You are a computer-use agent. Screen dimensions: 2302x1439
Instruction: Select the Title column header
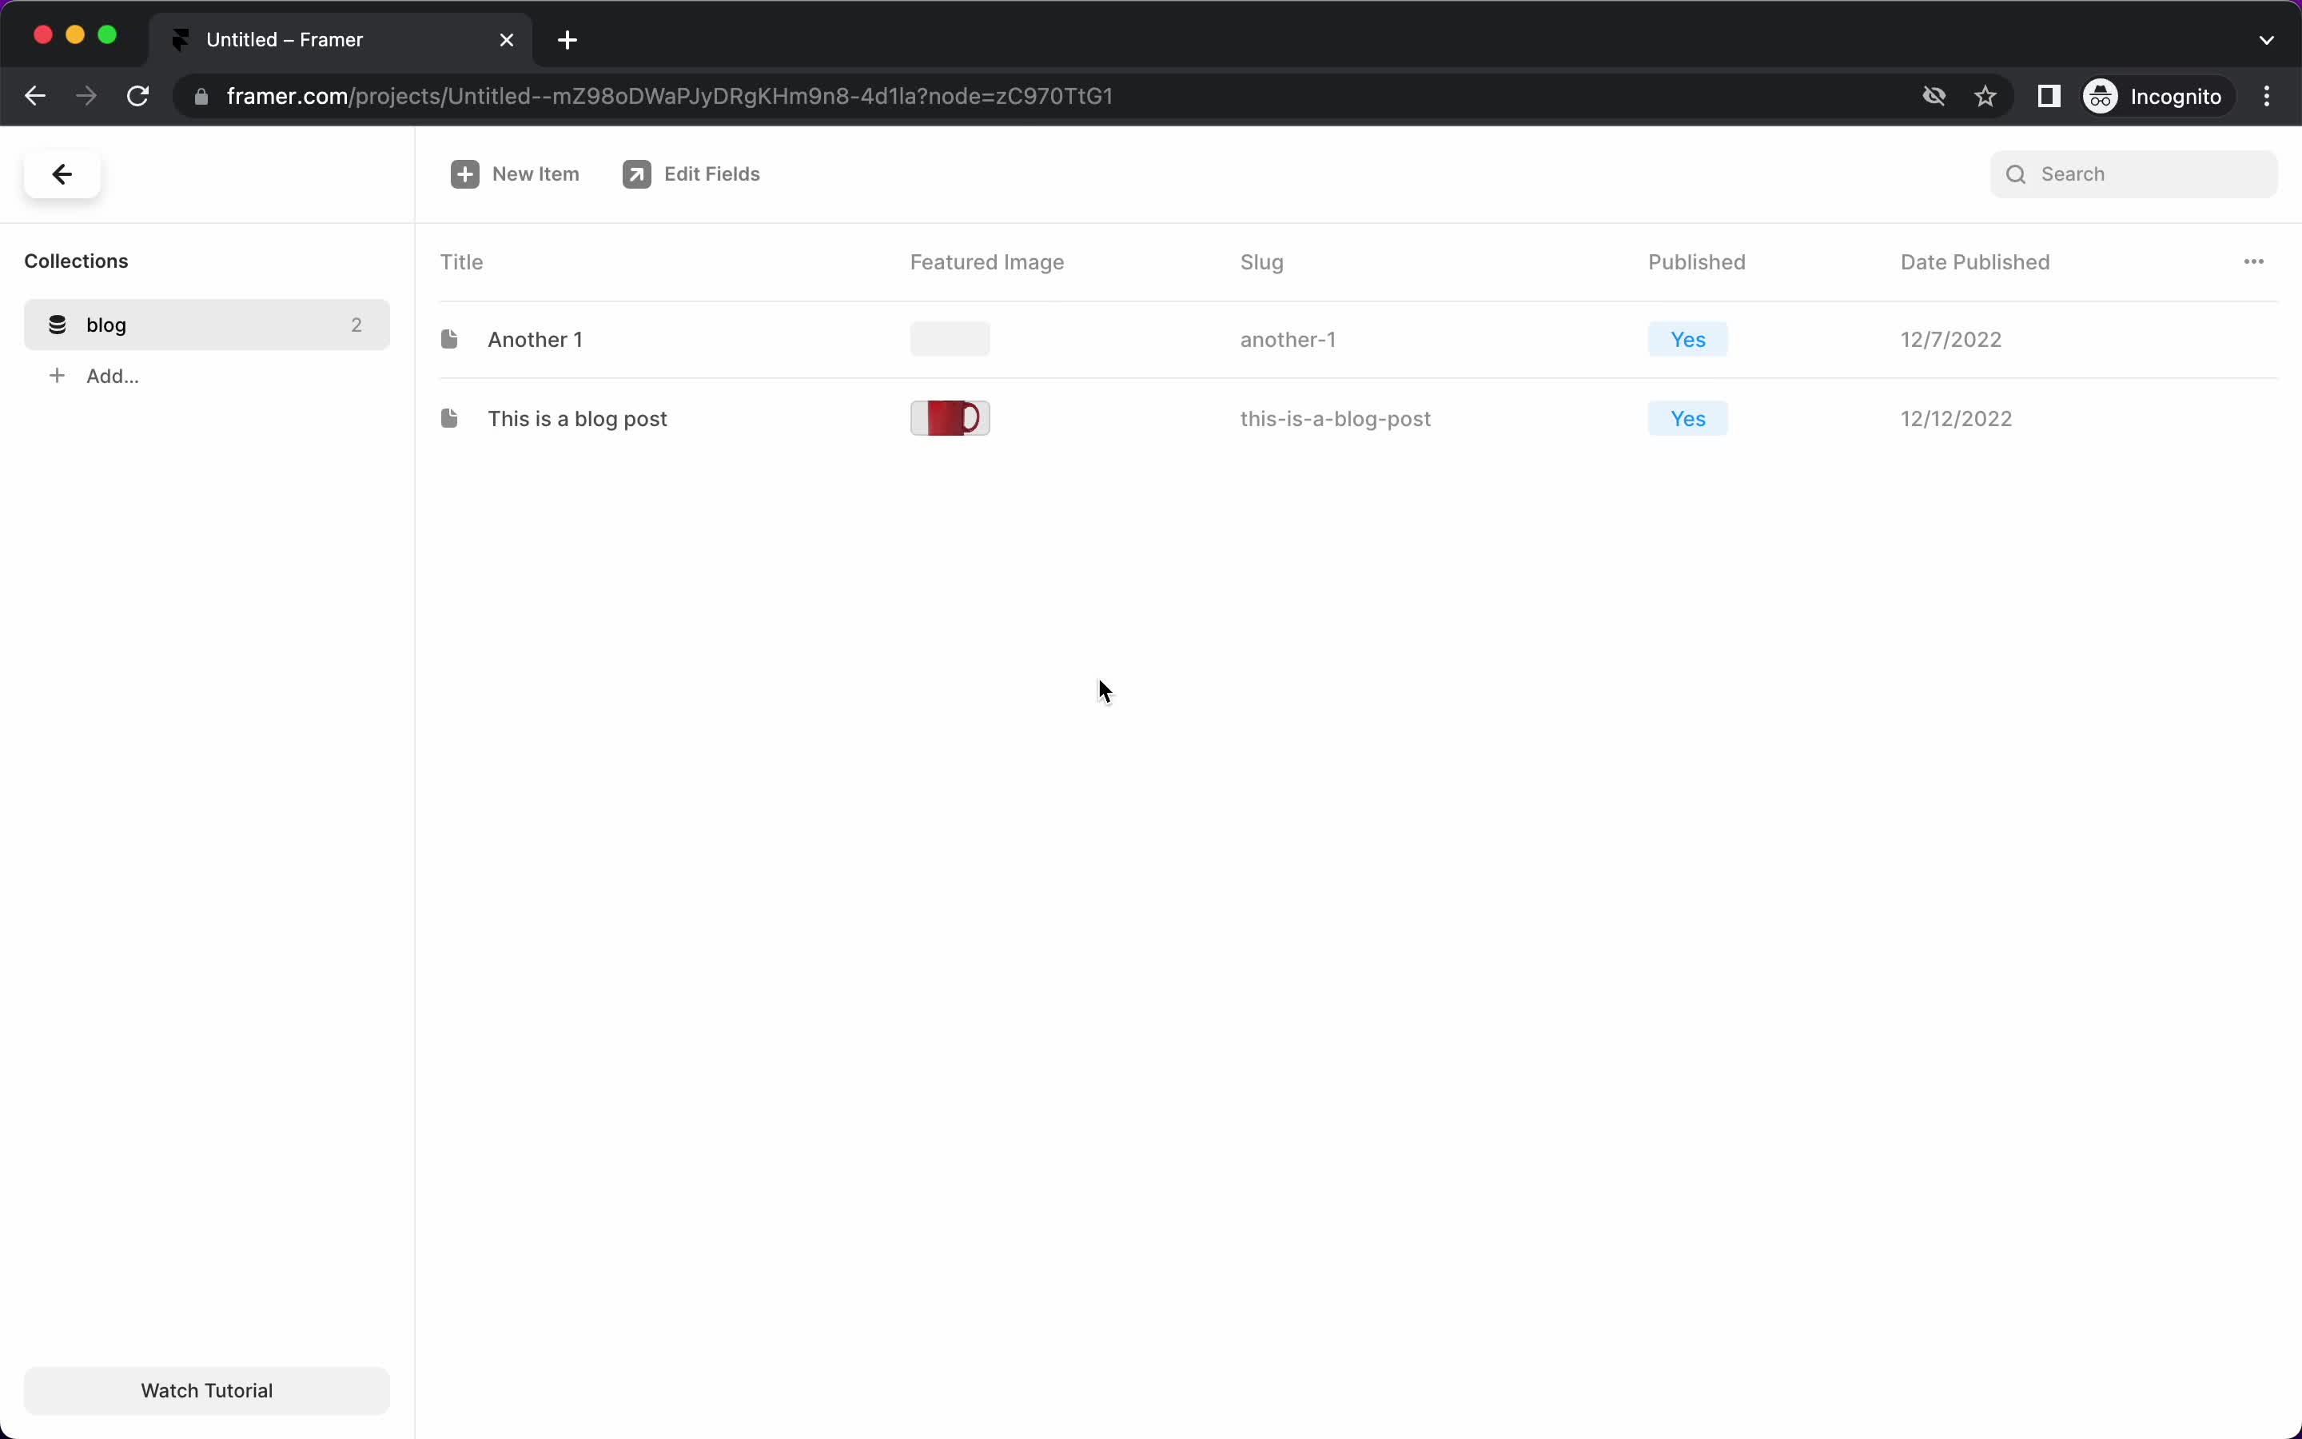[x=460, y=261]
